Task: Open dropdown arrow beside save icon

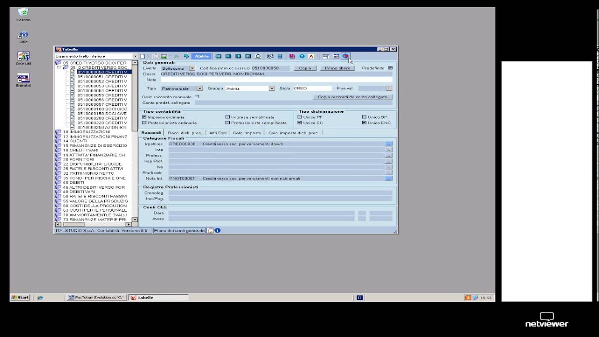Action: (x=169, y=56)
